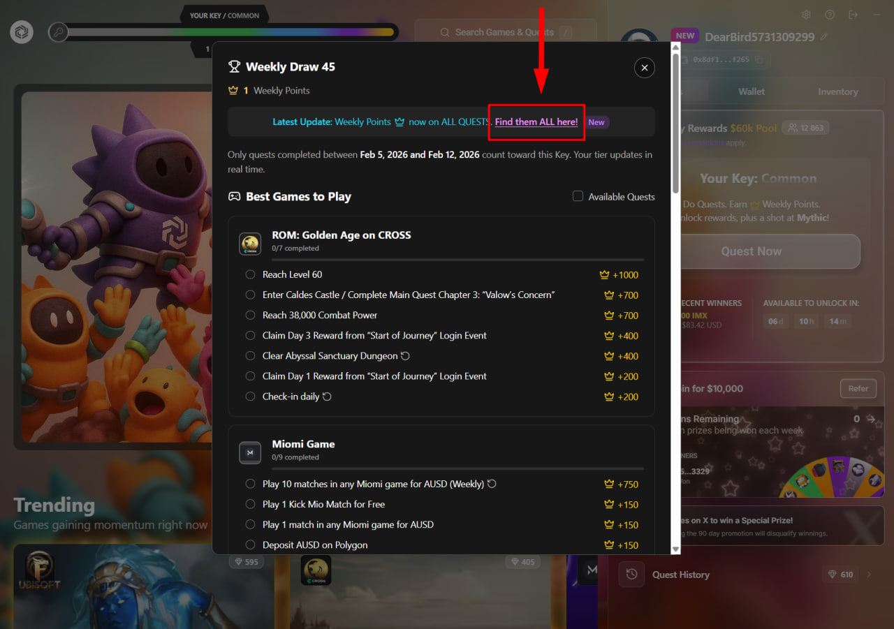The width and height of the screenshot is (894, 629).
Task: Click the Quest History clock icon
Action: [631, 575]
